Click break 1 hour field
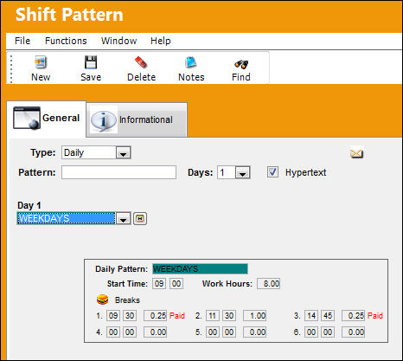This screenshot has height=361, width=403. point(113,315)
